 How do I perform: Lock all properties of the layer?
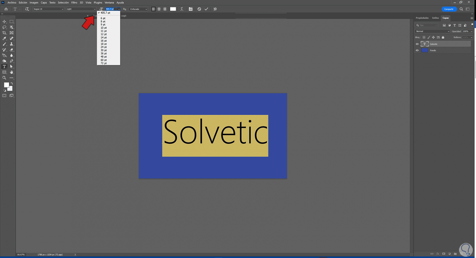(x=443, y=37)
